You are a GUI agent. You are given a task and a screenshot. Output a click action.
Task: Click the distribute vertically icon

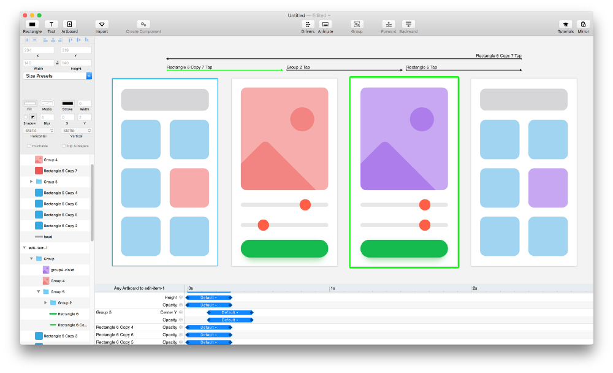point(34,40)
